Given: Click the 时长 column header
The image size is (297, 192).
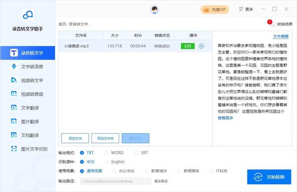Looking at the screenshot, I should pyautogui.click(x=138, y=36).
